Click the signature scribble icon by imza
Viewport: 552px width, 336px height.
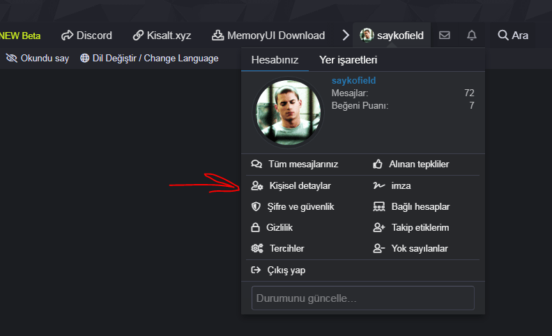point(379,185)
